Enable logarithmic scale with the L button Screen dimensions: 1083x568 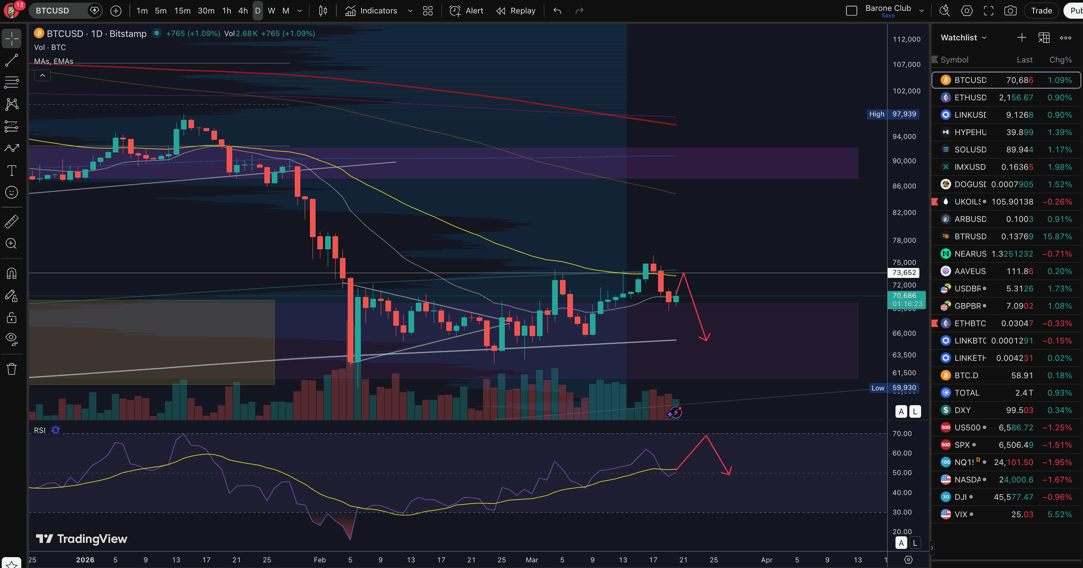tap(914, 411)
